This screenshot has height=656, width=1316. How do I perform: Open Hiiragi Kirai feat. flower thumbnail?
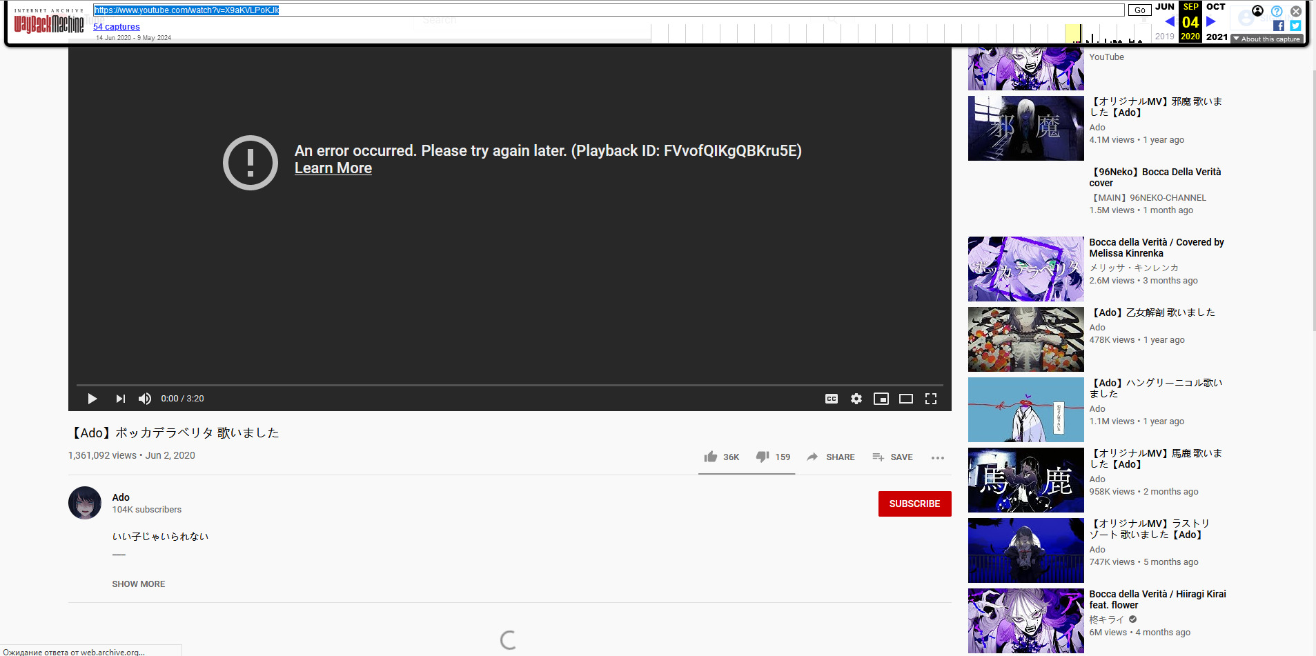pyautogui.click(x=1025, y=621)
